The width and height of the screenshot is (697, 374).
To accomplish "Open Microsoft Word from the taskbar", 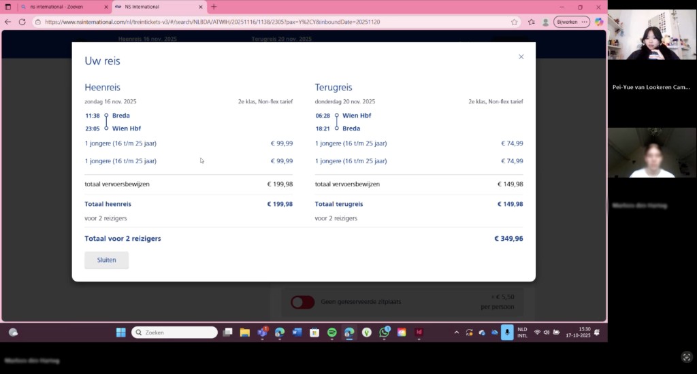I will tap(297, 333).
